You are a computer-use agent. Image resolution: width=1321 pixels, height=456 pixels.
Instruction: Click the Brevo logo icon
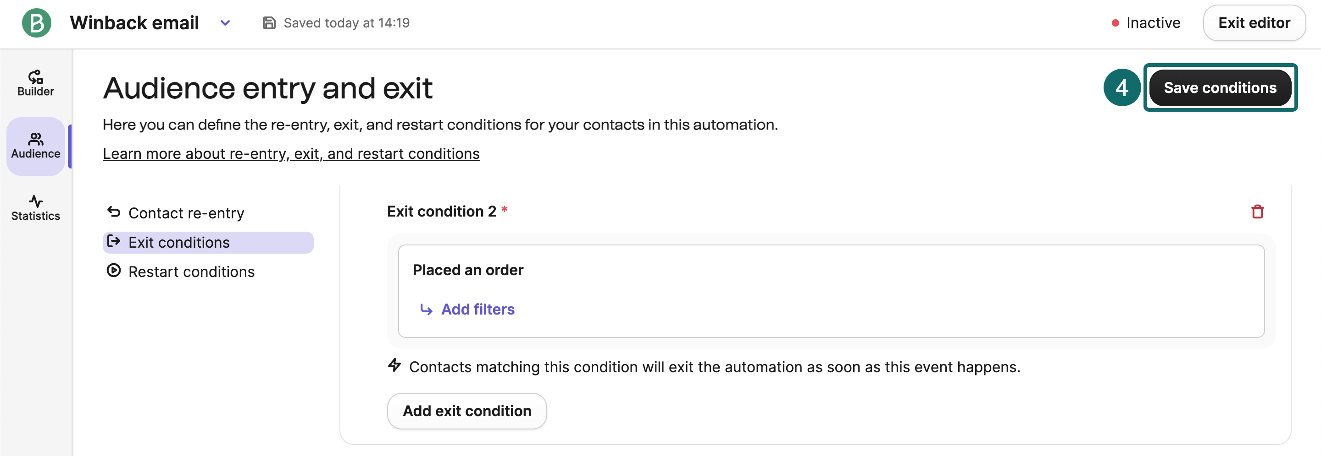(x=36, y=23)
